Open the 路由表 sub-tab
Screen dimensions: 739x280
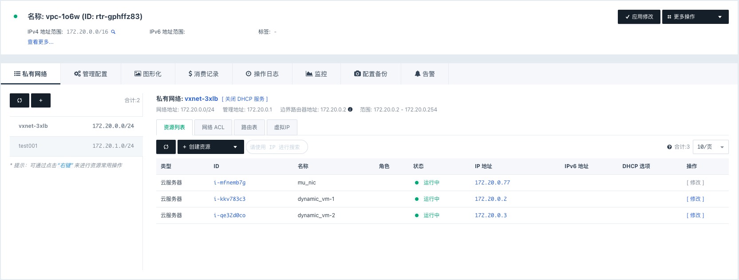249,127
